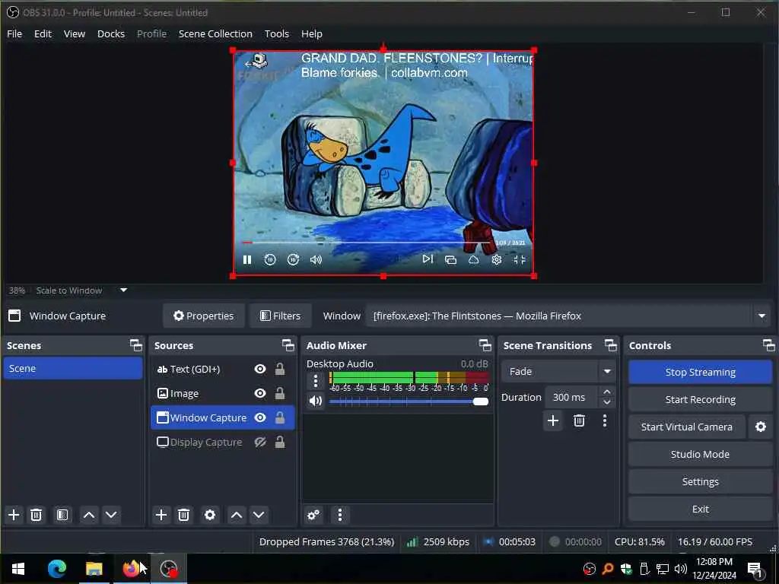Screen dimensions: 779x584
Task: Open Properties for Window Capture
Action: pyautogui.click(x=204, y=316)
